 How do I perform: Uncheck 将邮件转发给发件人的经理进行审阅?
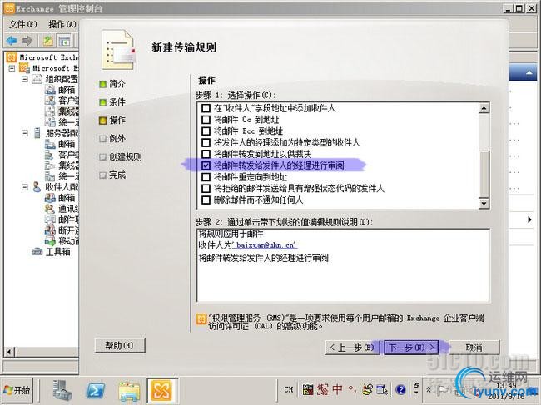point(206,165)
